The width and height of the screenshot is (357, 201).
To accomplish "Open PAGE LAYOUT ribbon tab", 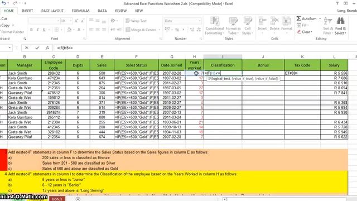I will coord(52,11).
